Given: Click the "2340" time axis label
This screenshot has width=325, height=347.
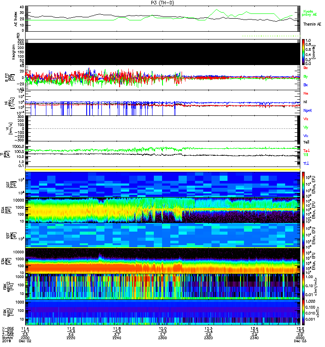Looking at the screenshot, I should [x=254, y=338].
